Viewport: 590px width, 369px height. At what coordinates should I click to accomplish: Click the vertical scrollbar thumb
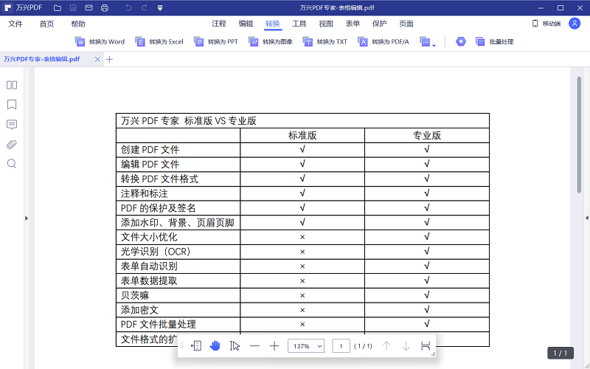580,134
